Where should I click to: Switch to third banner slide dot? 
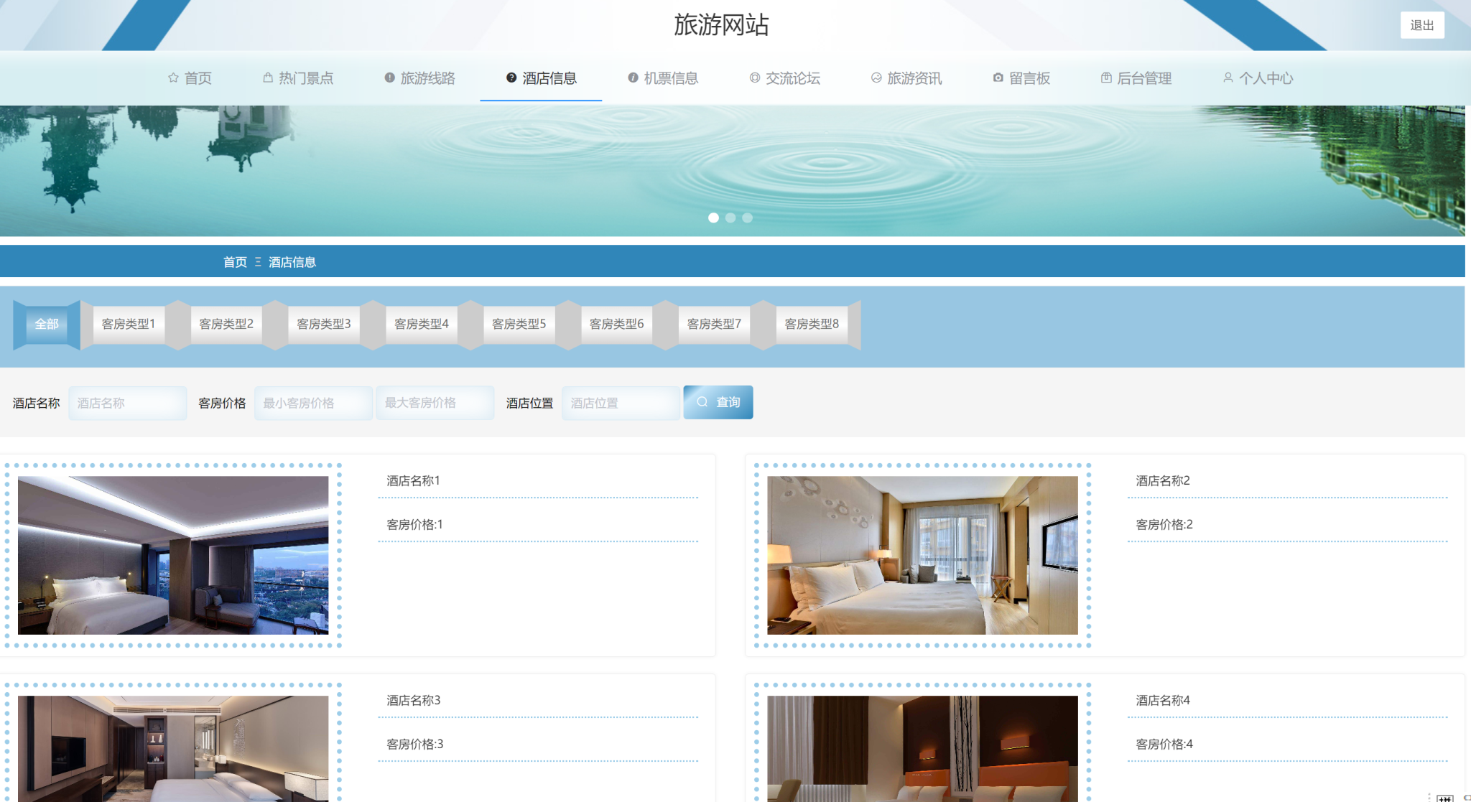tap(748, 218)
